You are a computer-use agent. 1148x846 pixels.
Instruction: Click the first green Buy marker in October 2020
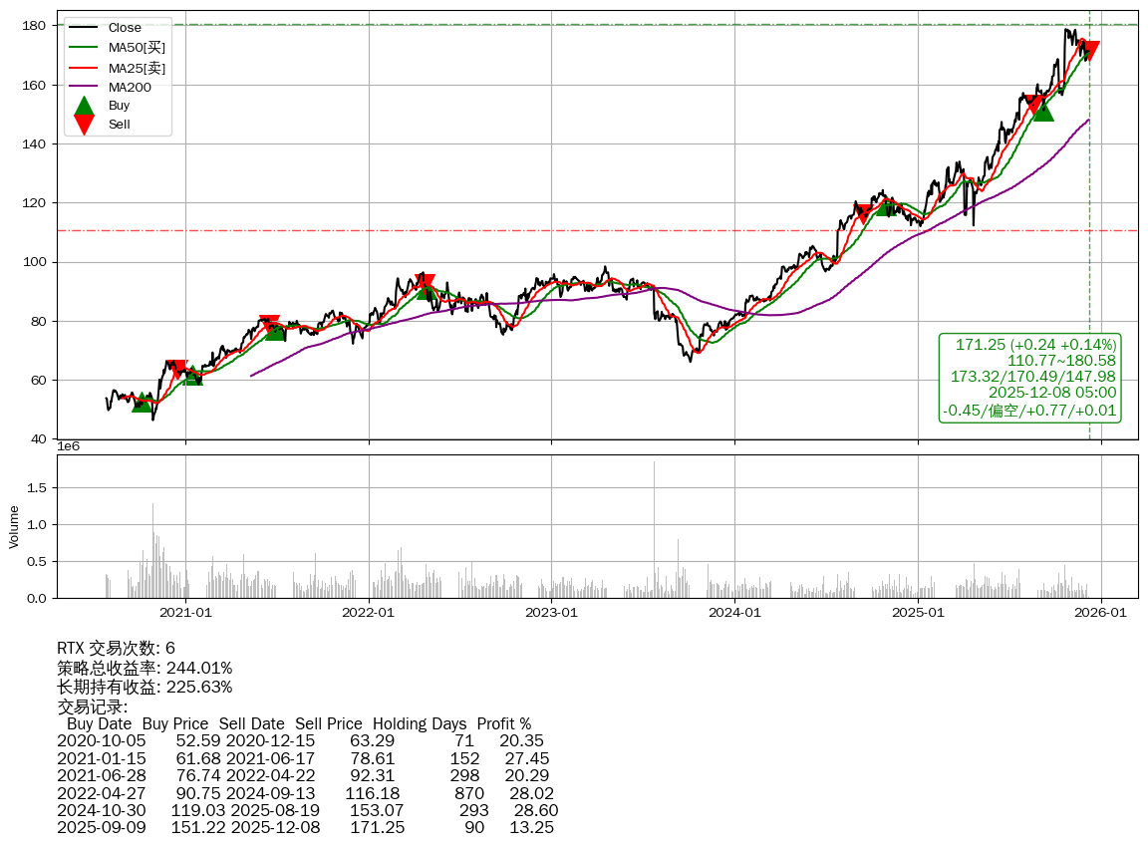[143, 402]
